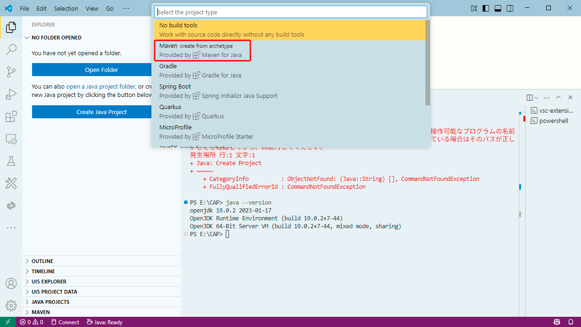Expand the OUTLINE section

(102, 261)
